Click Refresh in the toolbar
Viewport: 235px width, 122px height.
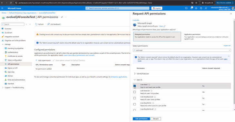click(39, 24)
